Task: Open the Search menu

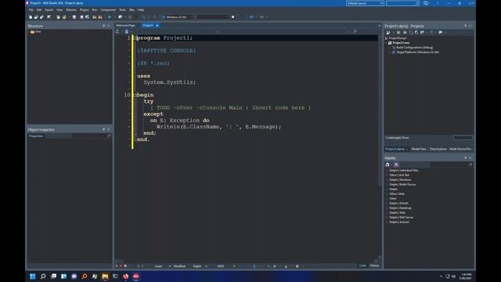Action: (49, 10)
